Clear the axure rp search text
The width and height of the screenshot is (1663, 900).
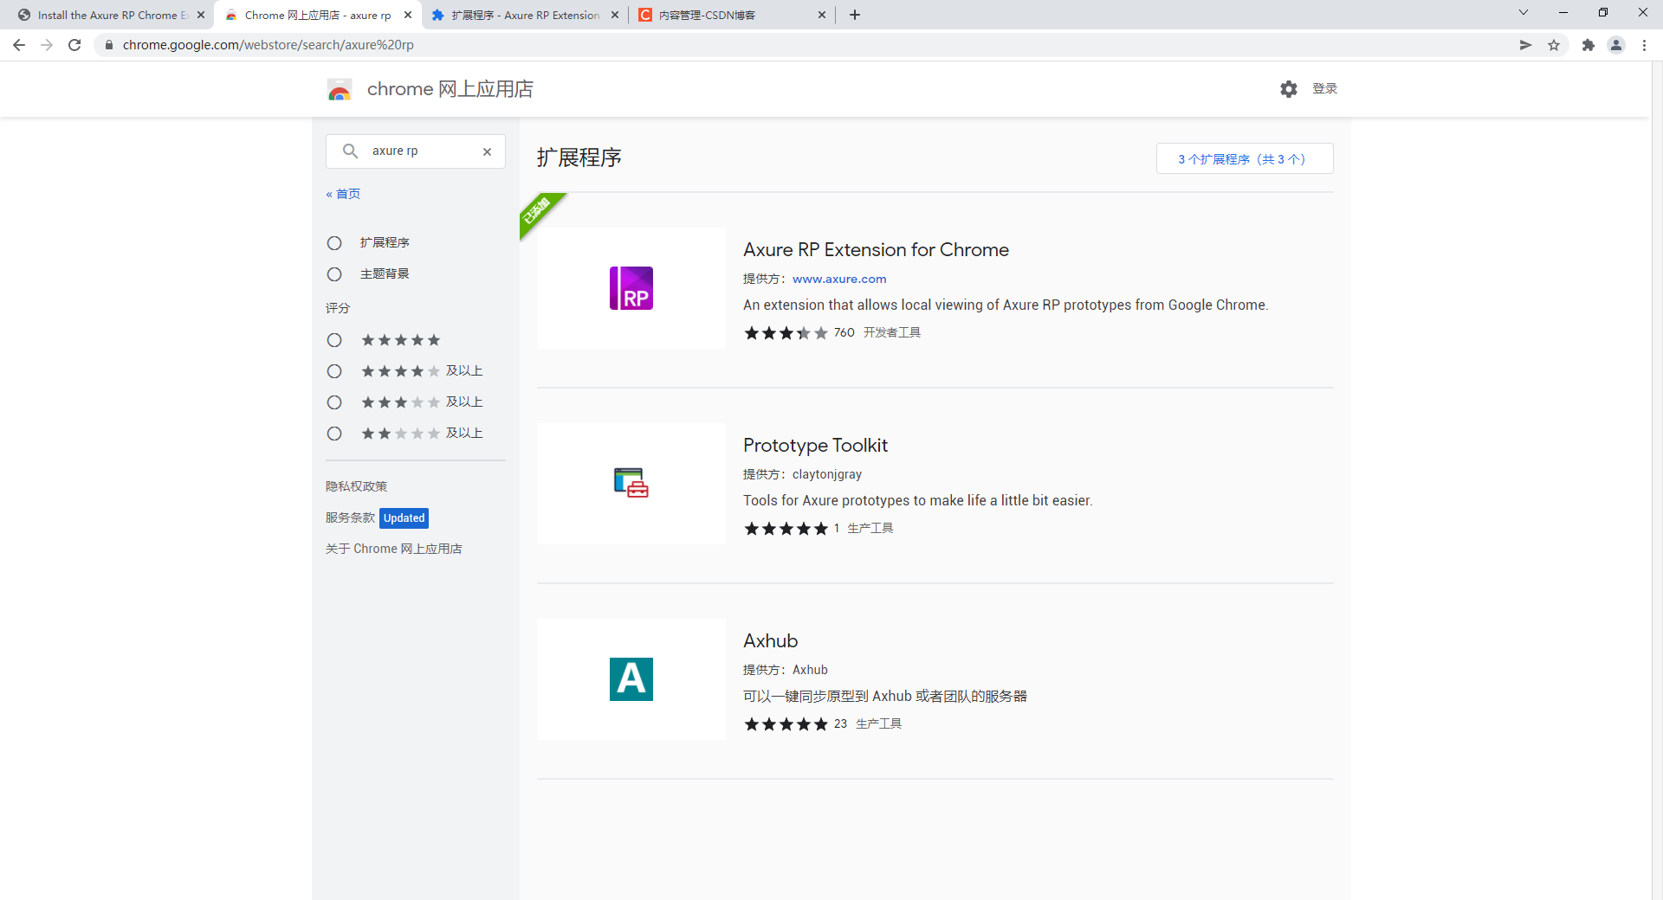pyautogui.click(x=488, y=151)
